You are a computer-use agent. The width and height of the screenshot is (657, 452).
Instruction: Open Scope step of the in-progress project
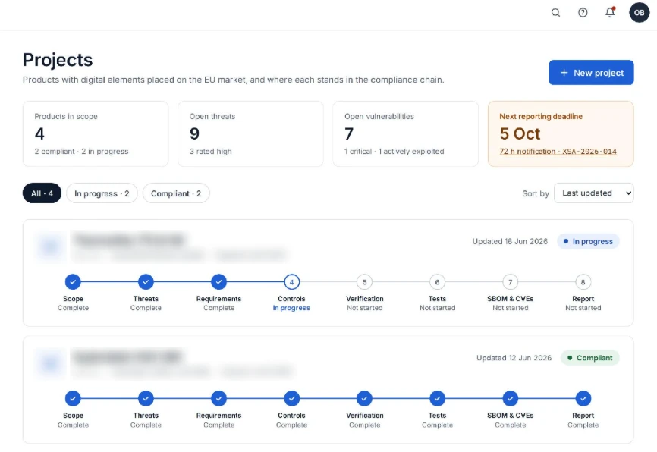click(x=73, y=282)
